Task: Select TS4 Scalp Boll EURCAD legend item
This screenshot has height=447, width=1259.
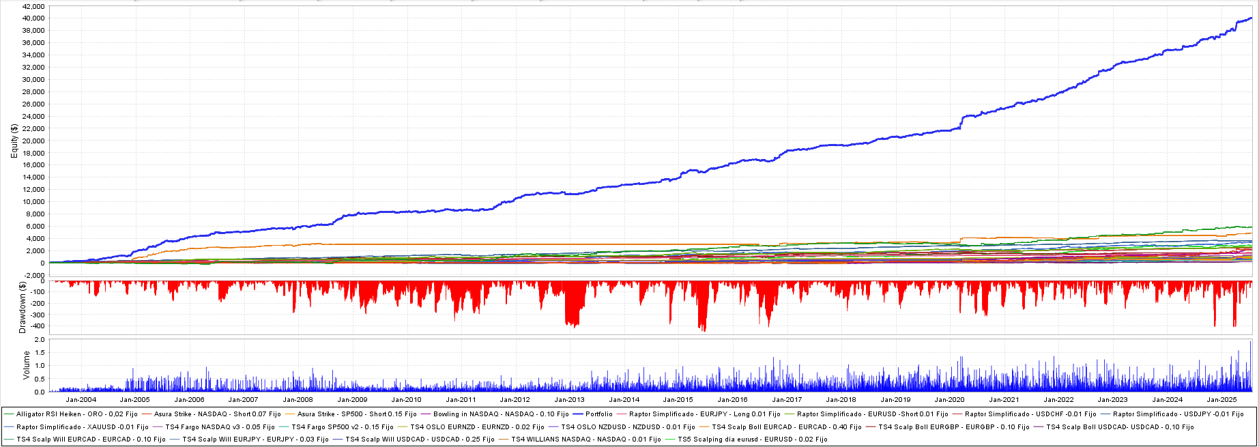Action: pyautogui.click(x=786, y=427)
